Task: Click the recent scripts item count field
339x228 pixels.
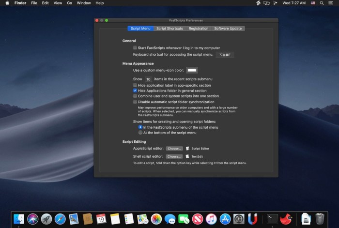Action: pos(149,79)
